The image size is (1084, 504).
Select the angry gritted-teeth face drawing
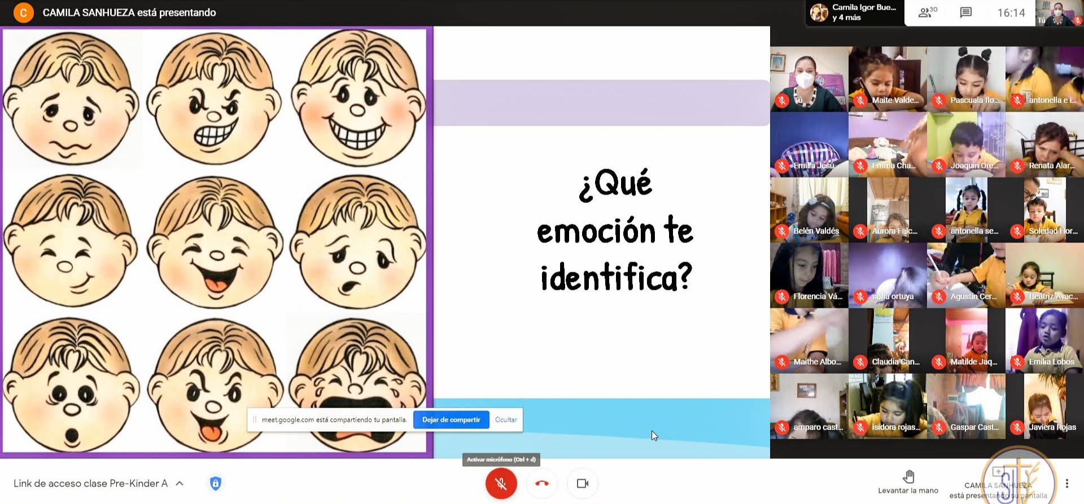click(x=213, y=99)
